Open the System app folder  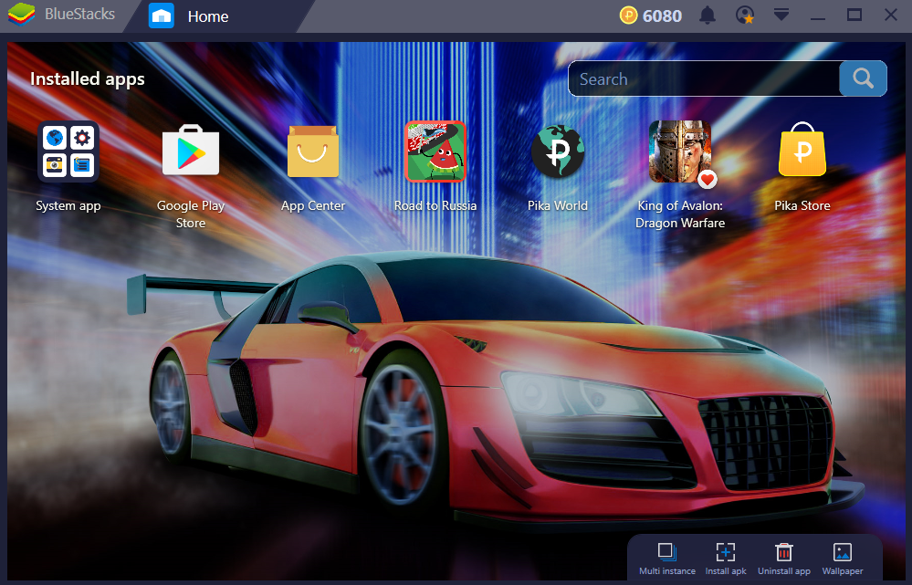click(68, 151)
